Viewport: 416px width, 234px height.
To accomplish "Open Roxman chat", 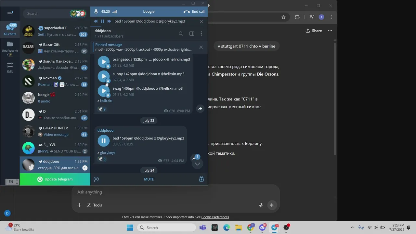I will tap(55, 81).
